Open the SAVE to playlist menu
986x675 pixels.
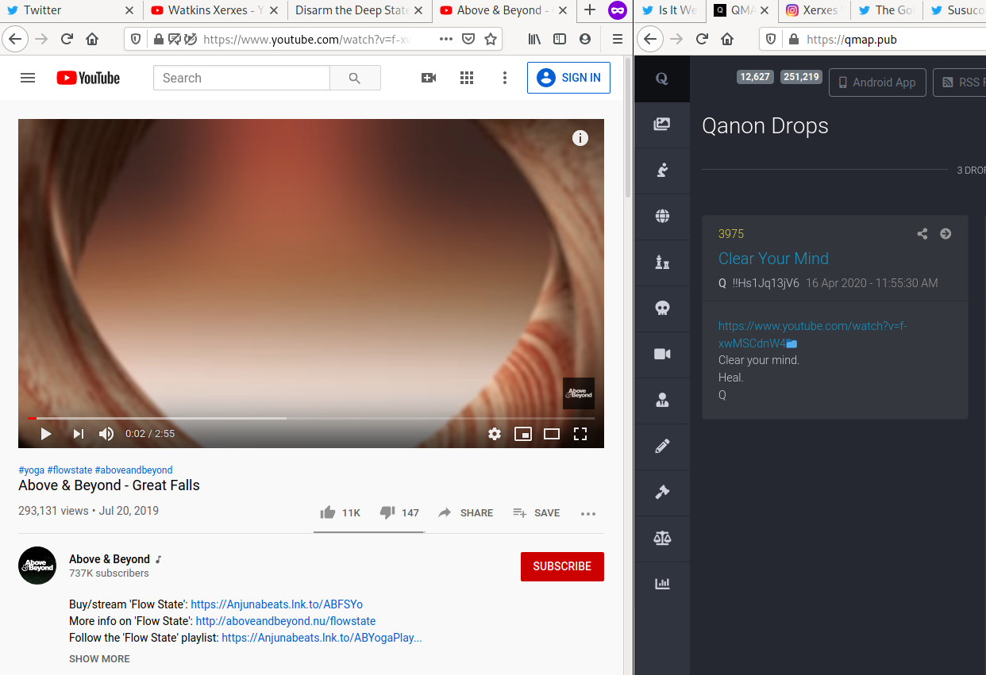[x=537, y=513]
